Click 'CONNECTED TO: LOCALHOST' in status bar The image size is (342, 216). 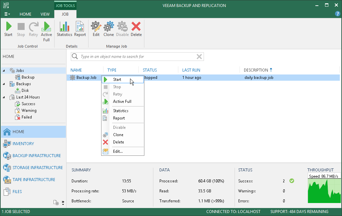pyautogui.click(x=233, y=212)
